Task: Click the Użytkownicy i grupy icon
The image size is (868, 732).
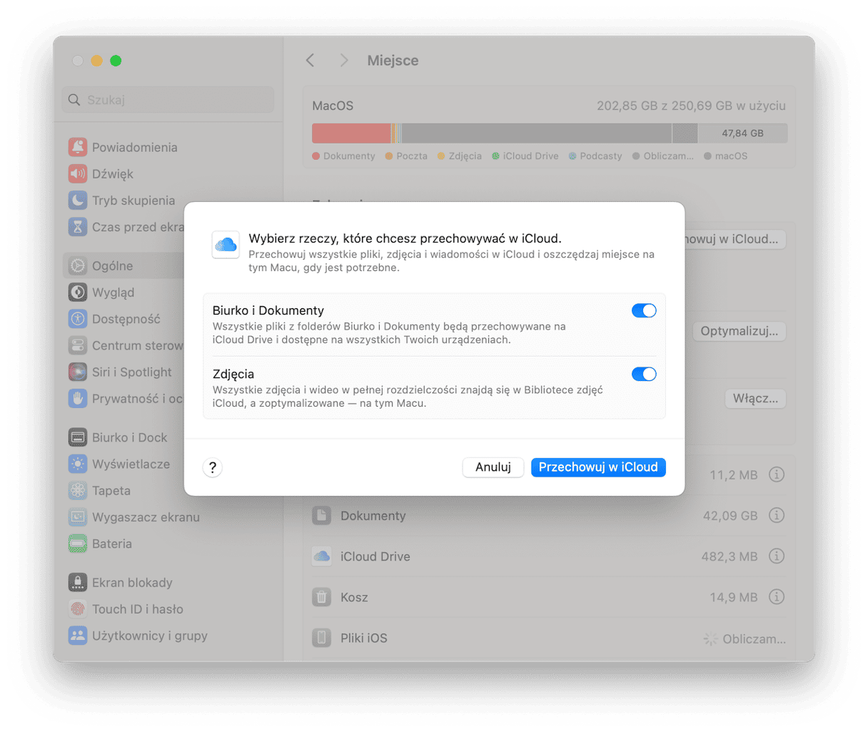Action: coord(78,636)
